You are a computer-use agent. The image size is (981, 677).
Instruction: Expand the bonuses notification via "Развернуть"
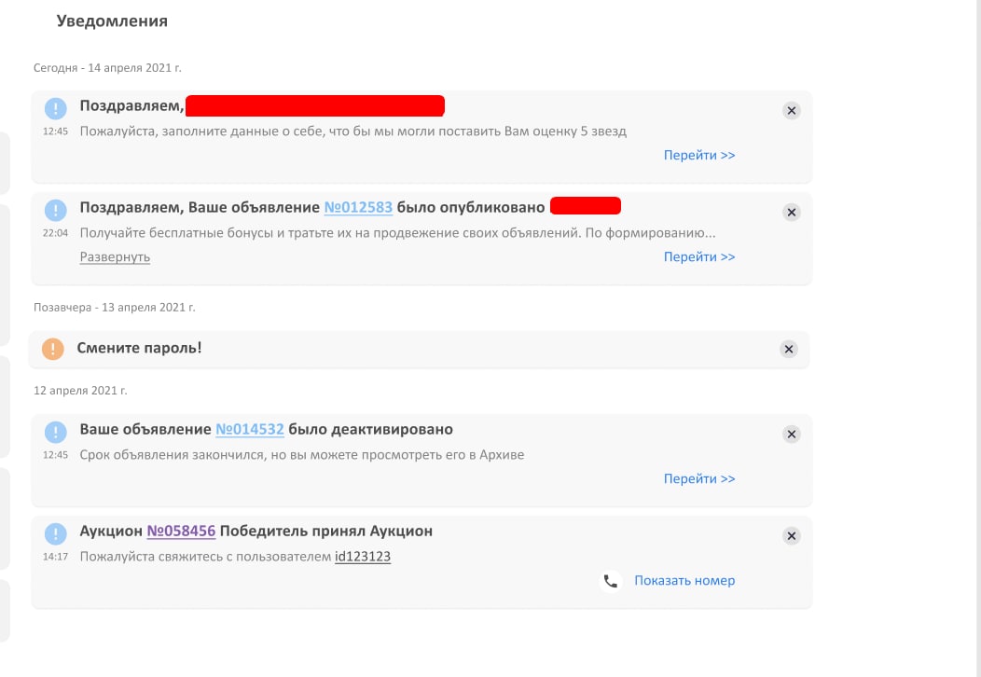click(x=115, y=257)
